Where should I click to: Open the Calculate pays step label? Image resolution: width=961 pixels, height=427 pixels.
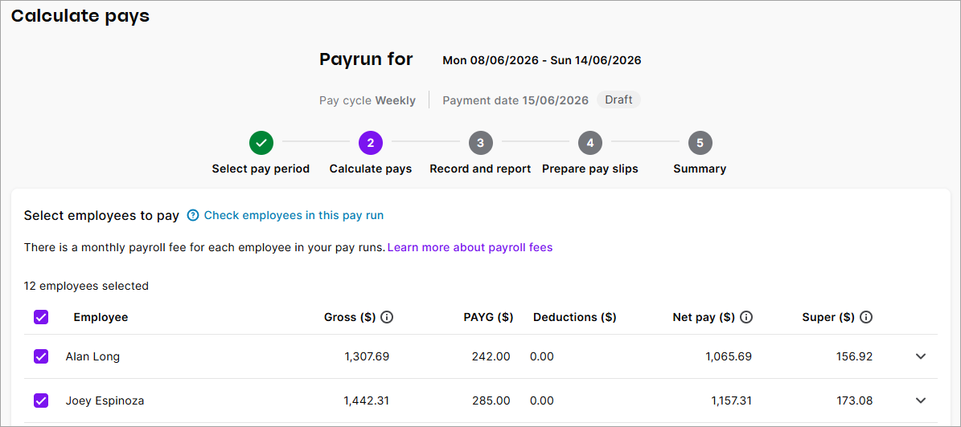coord(371,169)
